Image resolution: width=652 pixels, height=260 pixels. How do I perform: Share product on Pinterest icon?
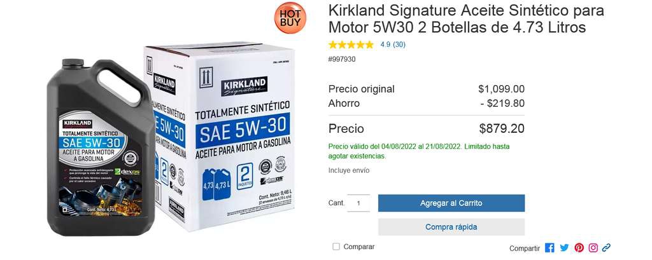579,248
